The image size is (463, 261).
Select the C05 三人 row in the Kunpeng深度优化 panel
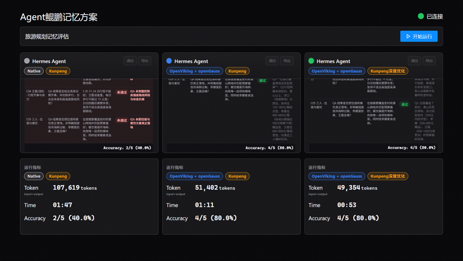(x=373, y=120)
